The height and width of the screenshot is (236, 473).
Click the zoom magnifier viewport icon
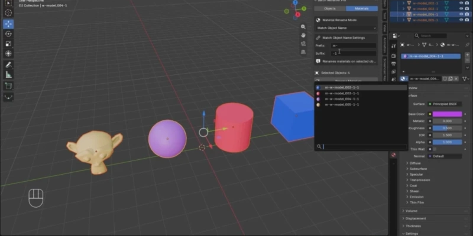point(303,27)
